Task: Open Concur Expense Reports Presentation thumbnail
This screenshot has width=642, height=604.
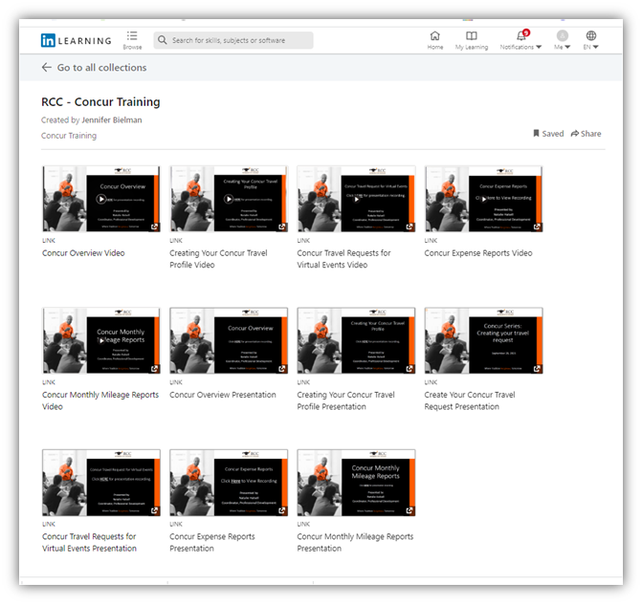Action: [x=228, y=482]
